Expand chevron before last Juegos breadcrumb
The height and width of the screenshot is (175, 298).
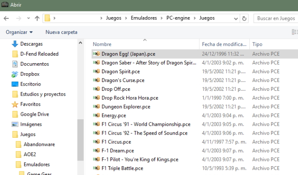coord(195,18)
